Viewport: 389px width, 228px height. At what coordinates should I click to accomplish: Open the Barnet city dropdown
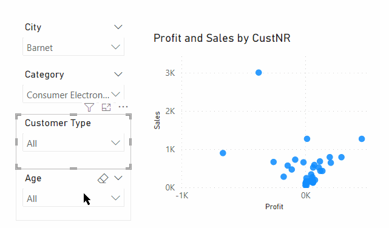point(73,47)
